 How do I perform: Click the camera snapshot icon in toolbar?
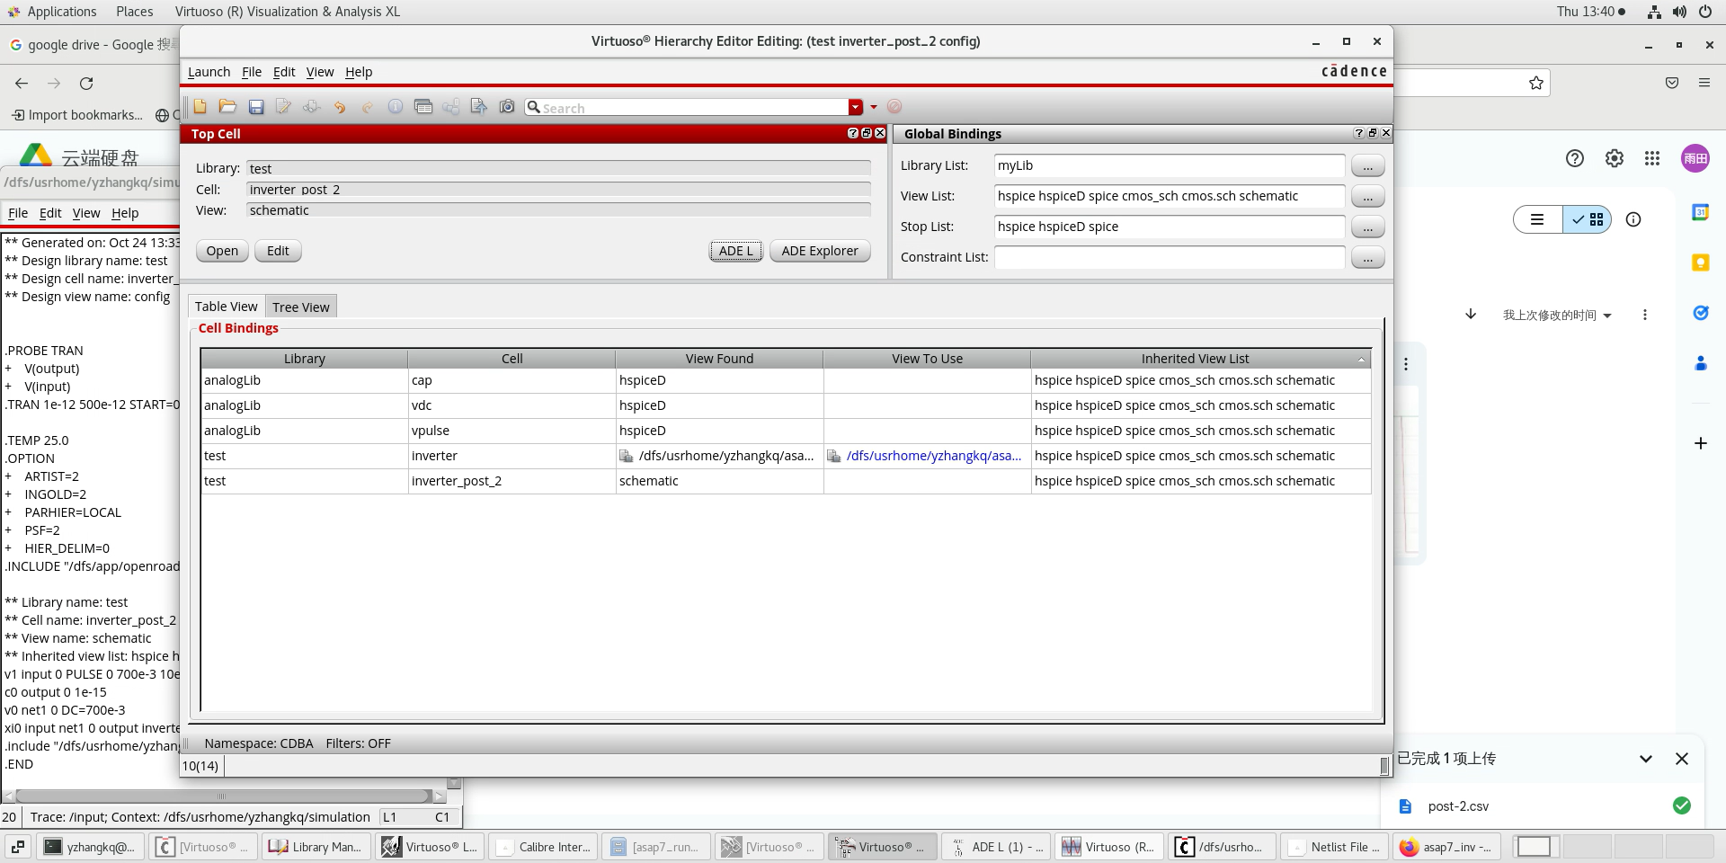pyautogui.click(x=507, y=107)
